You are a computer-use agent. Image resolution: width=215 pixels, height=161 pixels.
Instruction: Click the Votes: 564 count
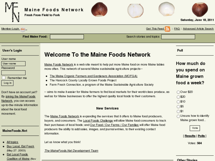pyautogui.click(x=195, y=143)
